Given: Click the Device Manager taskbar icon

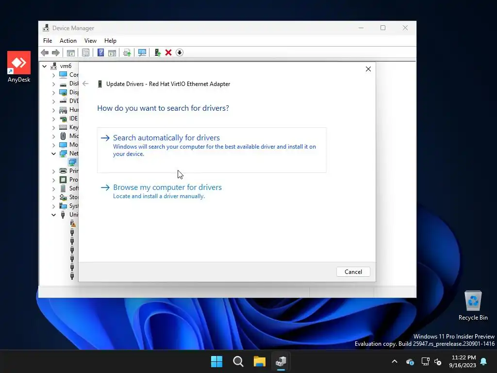Looking at the screenshot, I should (x=281, y=361).
